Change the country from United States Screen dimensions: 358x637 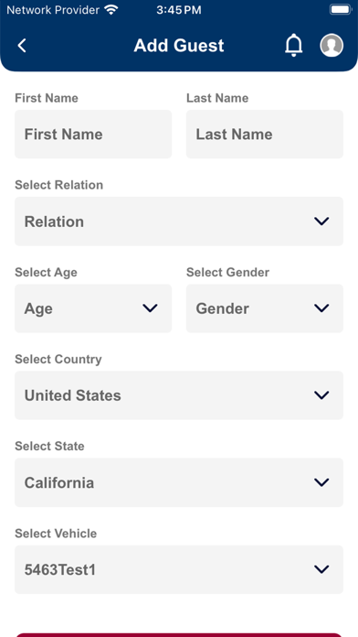coord(179,395)
